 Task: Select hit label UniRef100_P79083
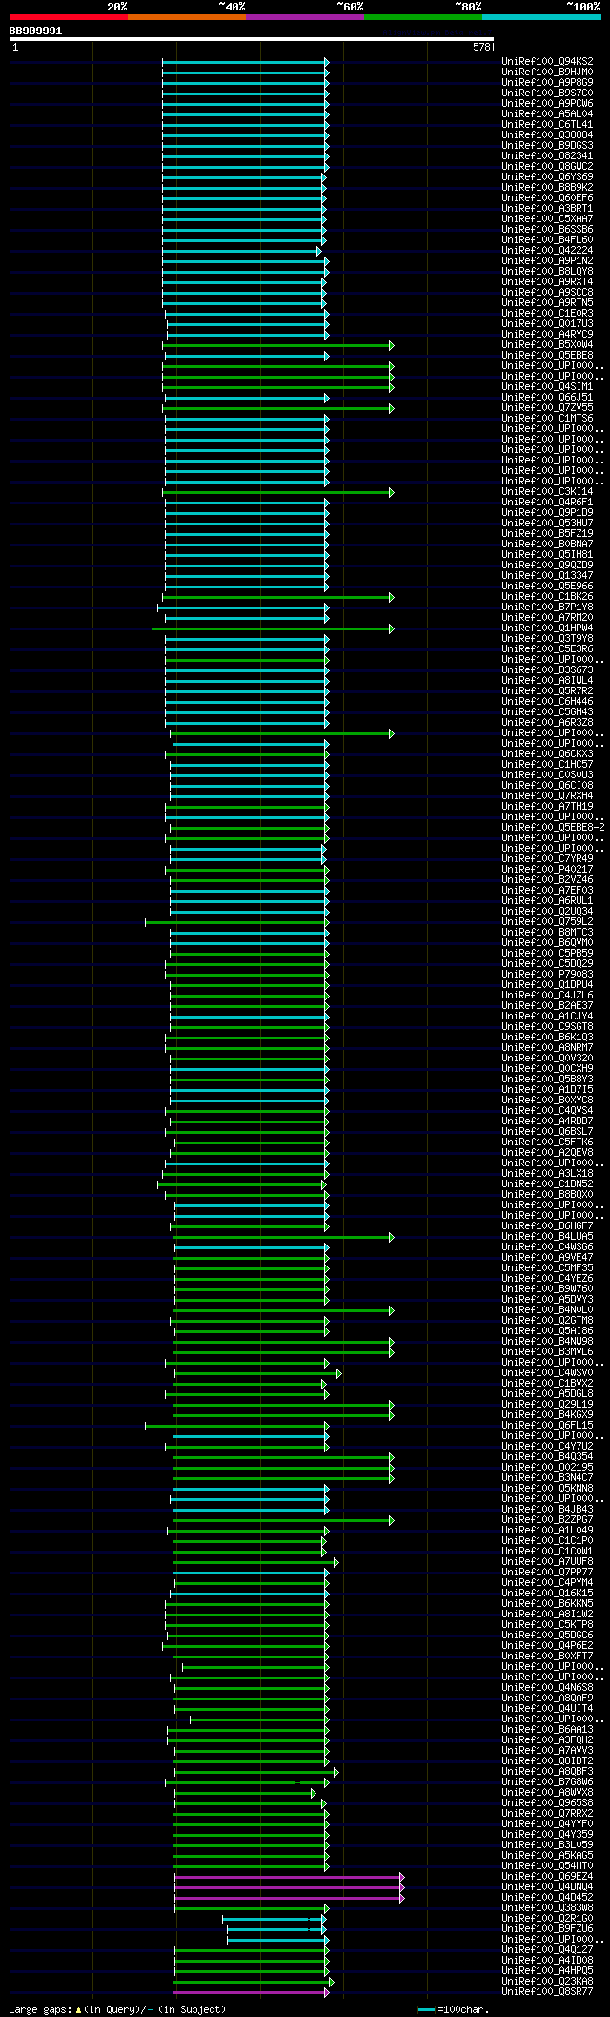547,974
